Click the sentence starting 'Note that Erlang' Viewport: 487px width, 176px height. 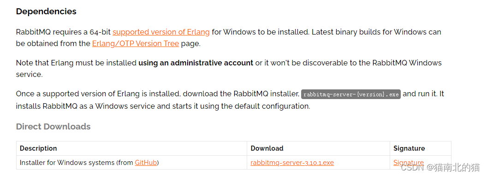(x=229, y=69)
